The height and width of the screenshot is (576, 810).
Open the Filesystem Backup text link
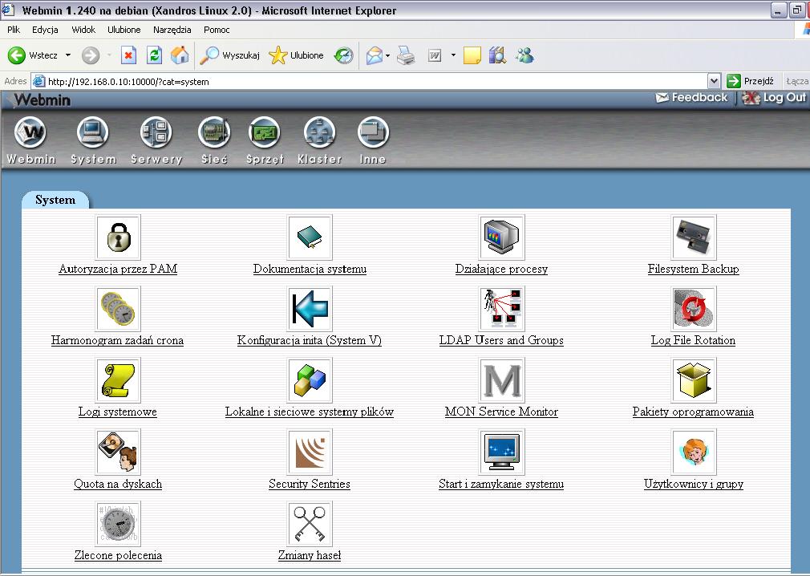tap(693, 269)
